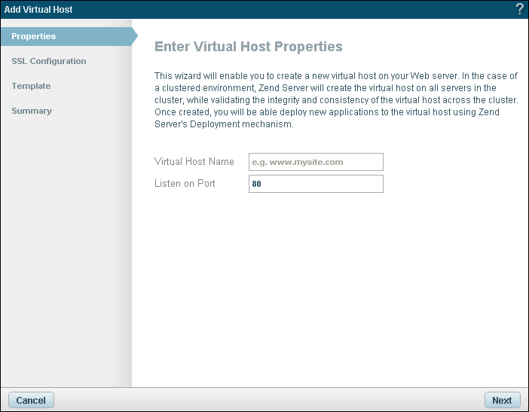Screen dimensions: 529x412
Task: Proceed with the Next button
Action: point(501,401)
